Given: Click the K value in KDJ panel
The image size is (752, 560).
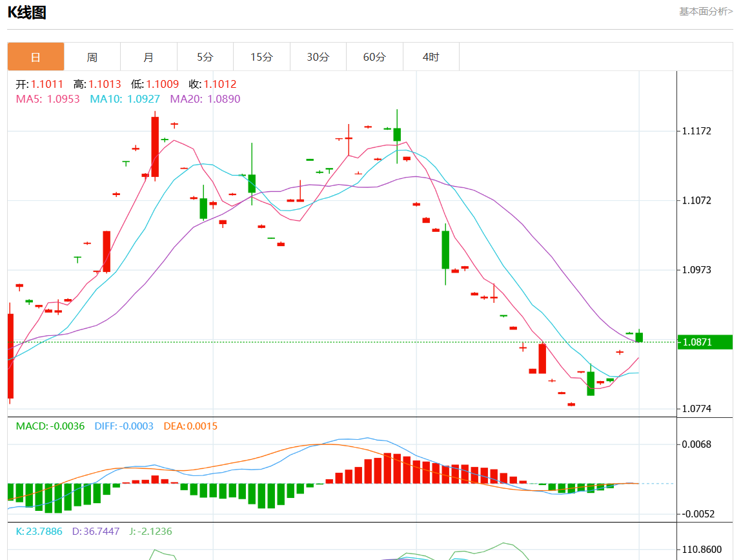Looking at the screenshot, I should coord(39,532).
